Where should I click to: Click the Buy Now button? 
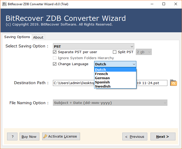(x=29, y=136)
